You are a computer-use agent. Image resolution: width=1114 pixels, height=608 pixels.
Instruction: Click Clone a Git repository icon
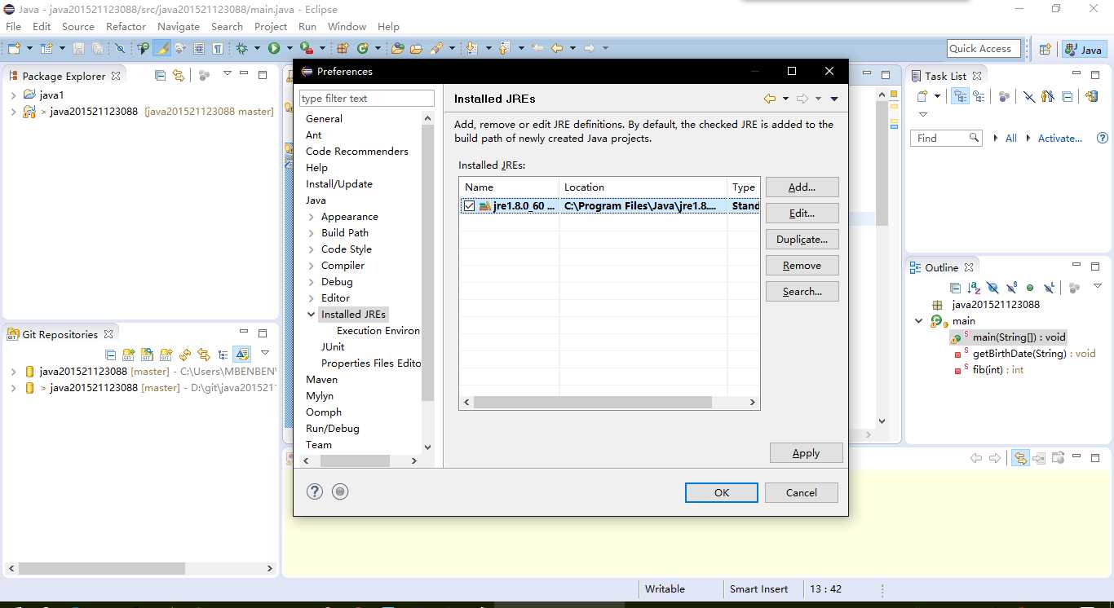click(x=147, y=355)
